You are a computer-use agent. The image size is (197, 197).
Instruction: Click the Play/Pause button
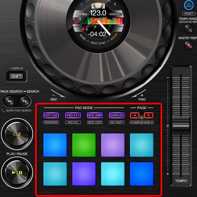click(x=17, y=172)
